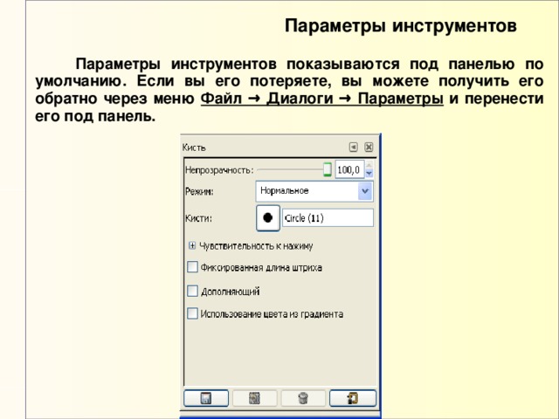Screen dimensions: 559x419
Task: Toggle the Дополняющий checkbox
Action: 192,291
